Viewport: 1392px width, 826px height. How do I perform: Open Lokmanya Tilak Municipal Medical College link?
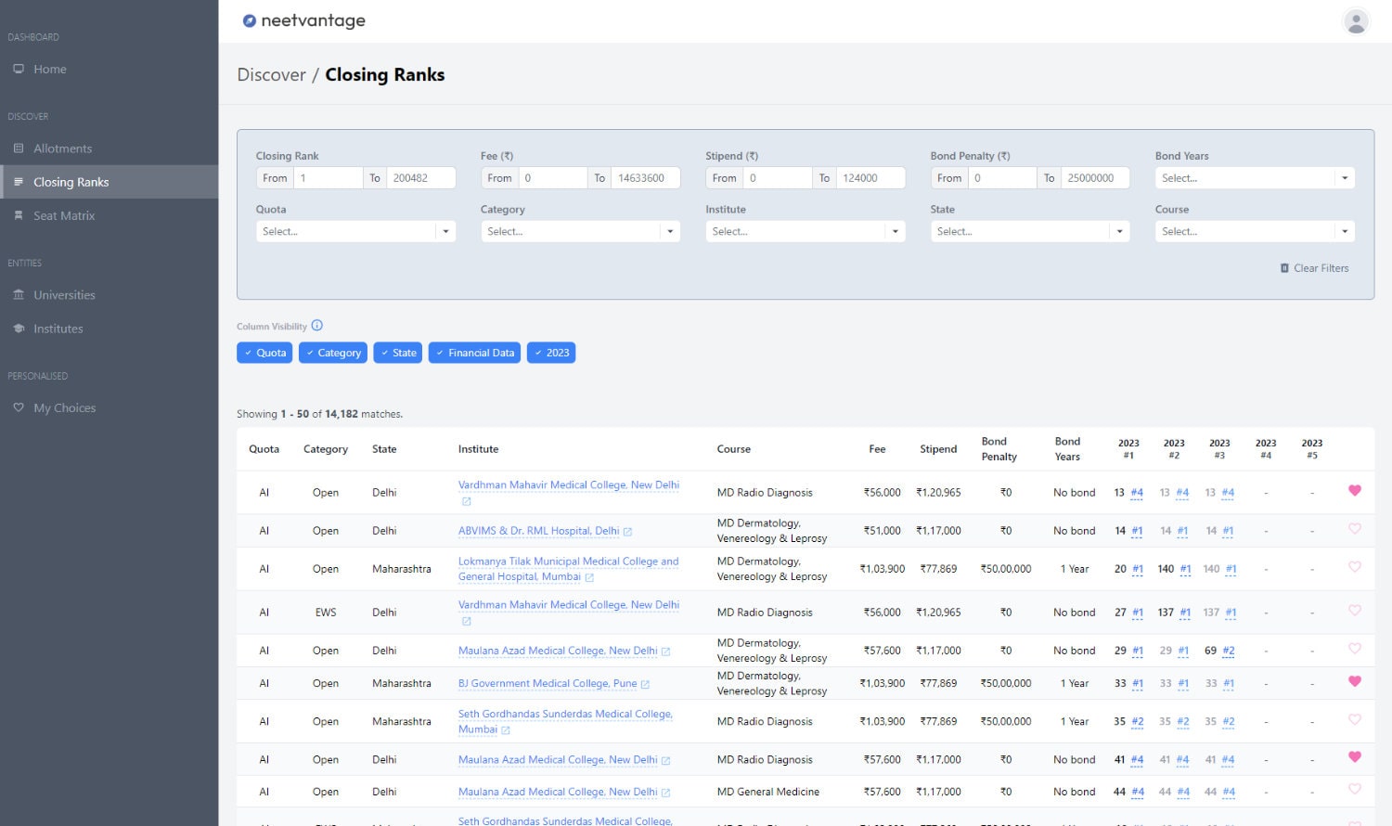tap(568, 568)
